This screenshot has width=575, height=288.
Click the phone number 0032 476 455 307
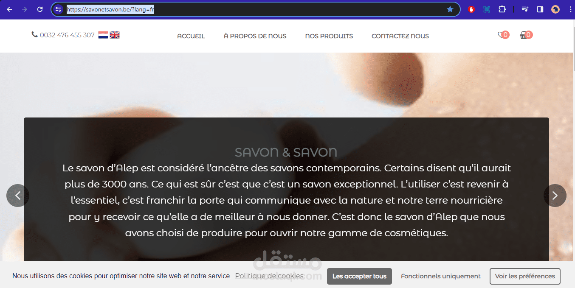(x=67, y=35)
